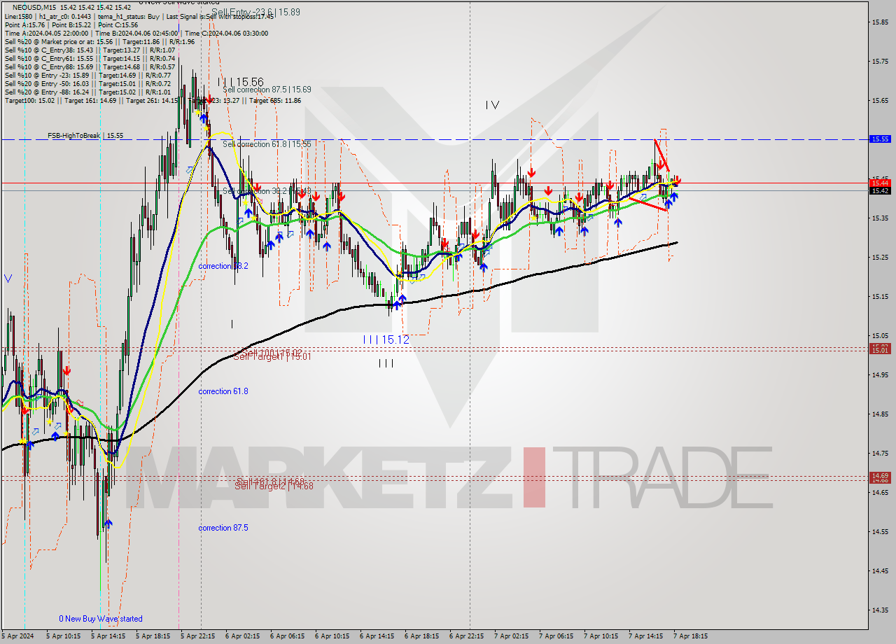The image size is (896, 644).
Task: Click the red 14.69 price tag on the axis
Action: tap(879, 475)
